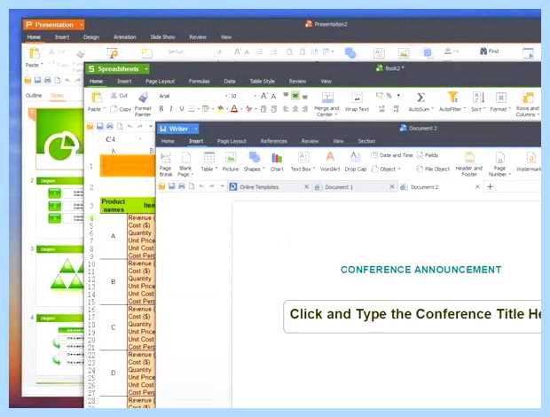Click Copy in the Spreadsheets ribbon

(121, 109)
